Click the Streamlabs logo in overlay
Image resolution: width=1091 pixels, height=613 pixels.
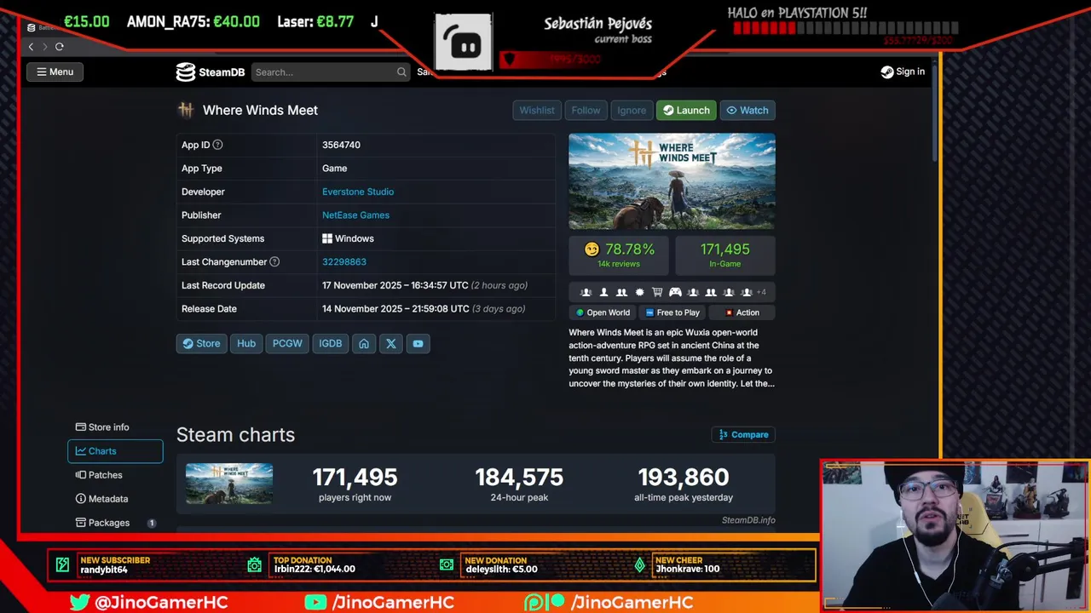[x=464, y=43]
